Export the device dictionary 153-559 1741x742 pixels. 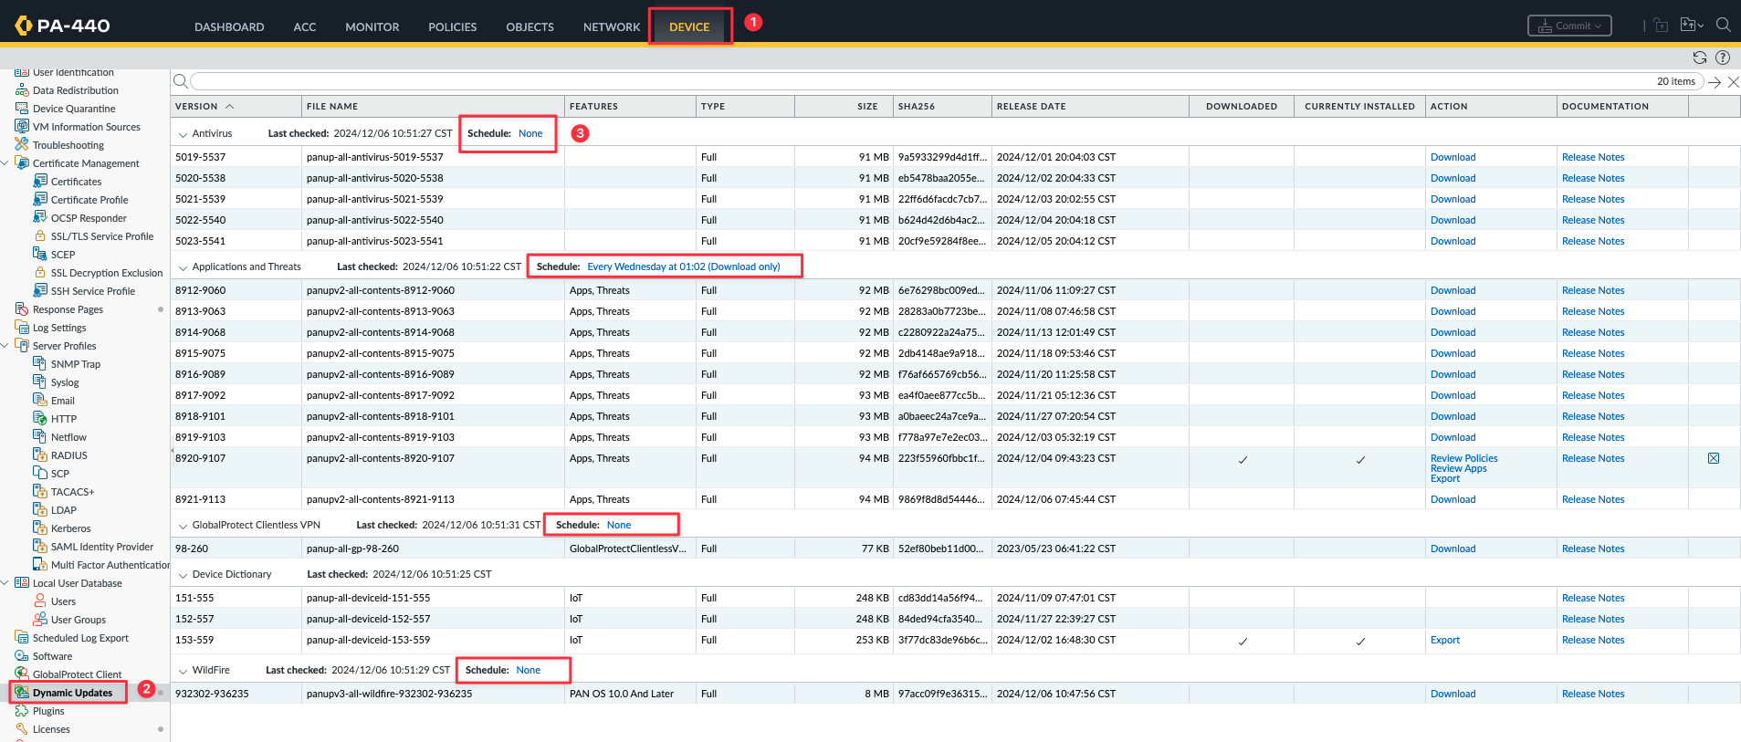coord(1445,640)
